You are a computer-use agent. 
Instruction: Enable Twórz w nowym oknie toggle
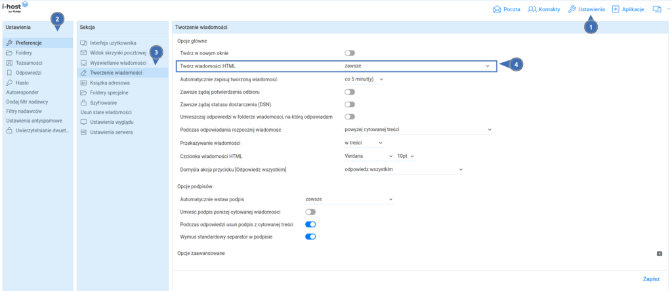[x=350, y=52]
